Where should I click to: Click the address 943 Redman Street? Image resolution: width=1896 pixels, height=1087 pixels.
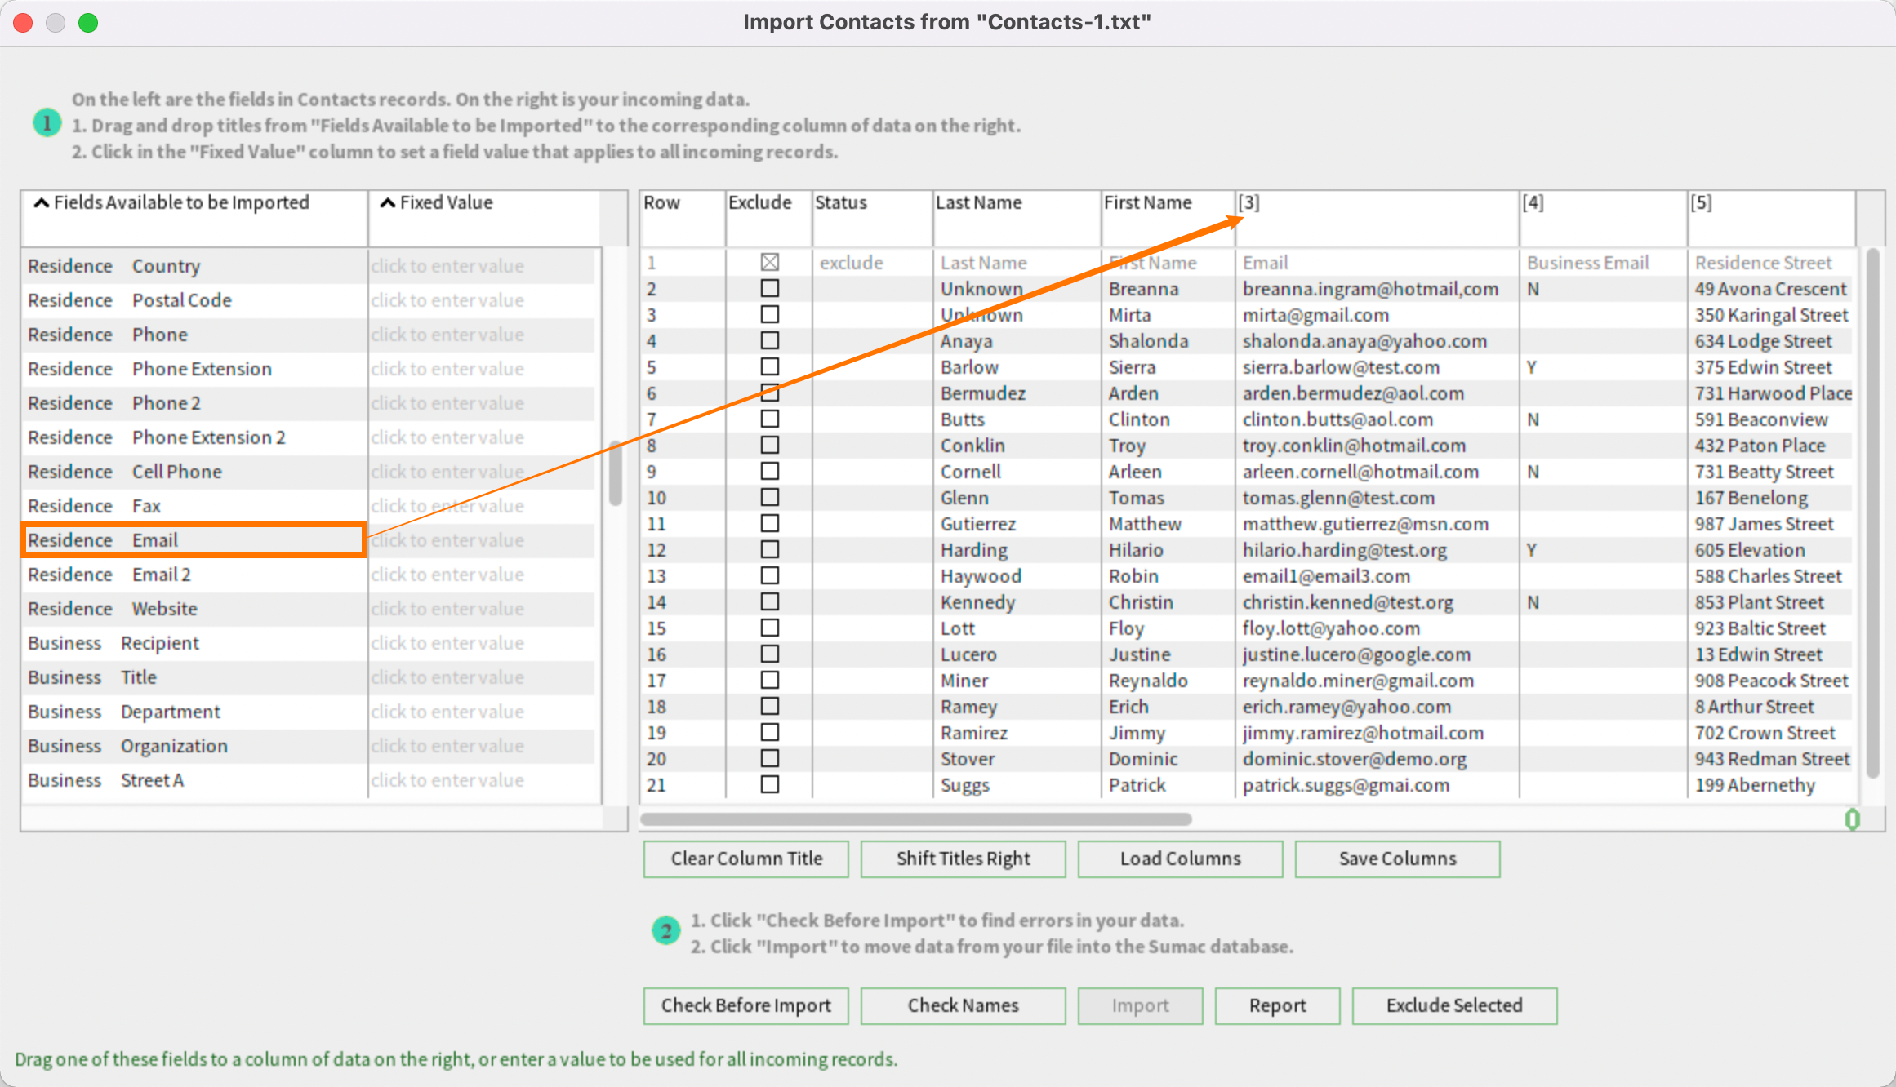tap(1772, 759)
